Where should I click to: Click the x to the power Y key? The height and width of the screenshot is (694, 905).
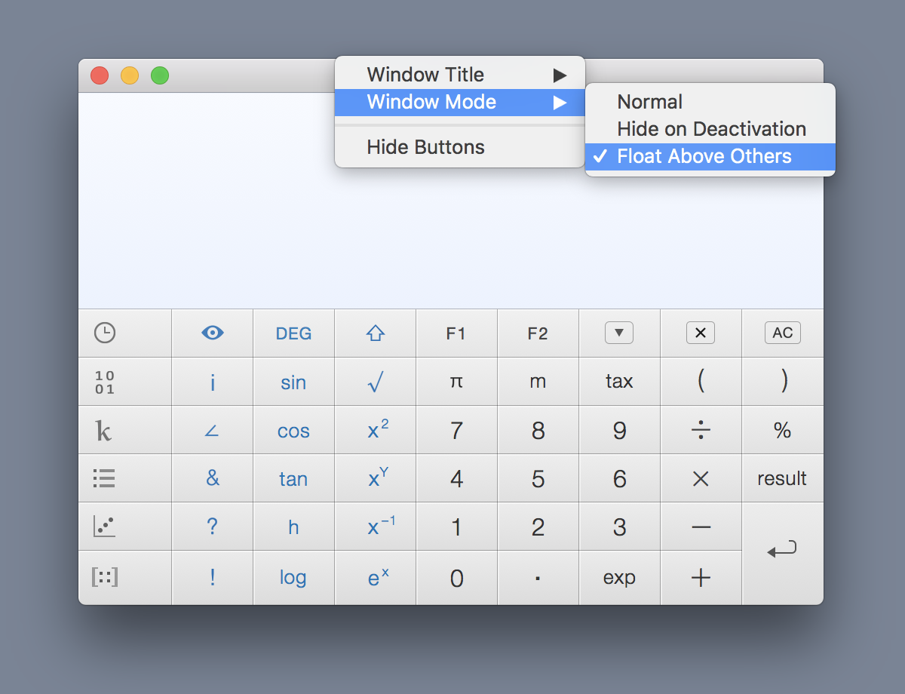[x=376, y=478]
